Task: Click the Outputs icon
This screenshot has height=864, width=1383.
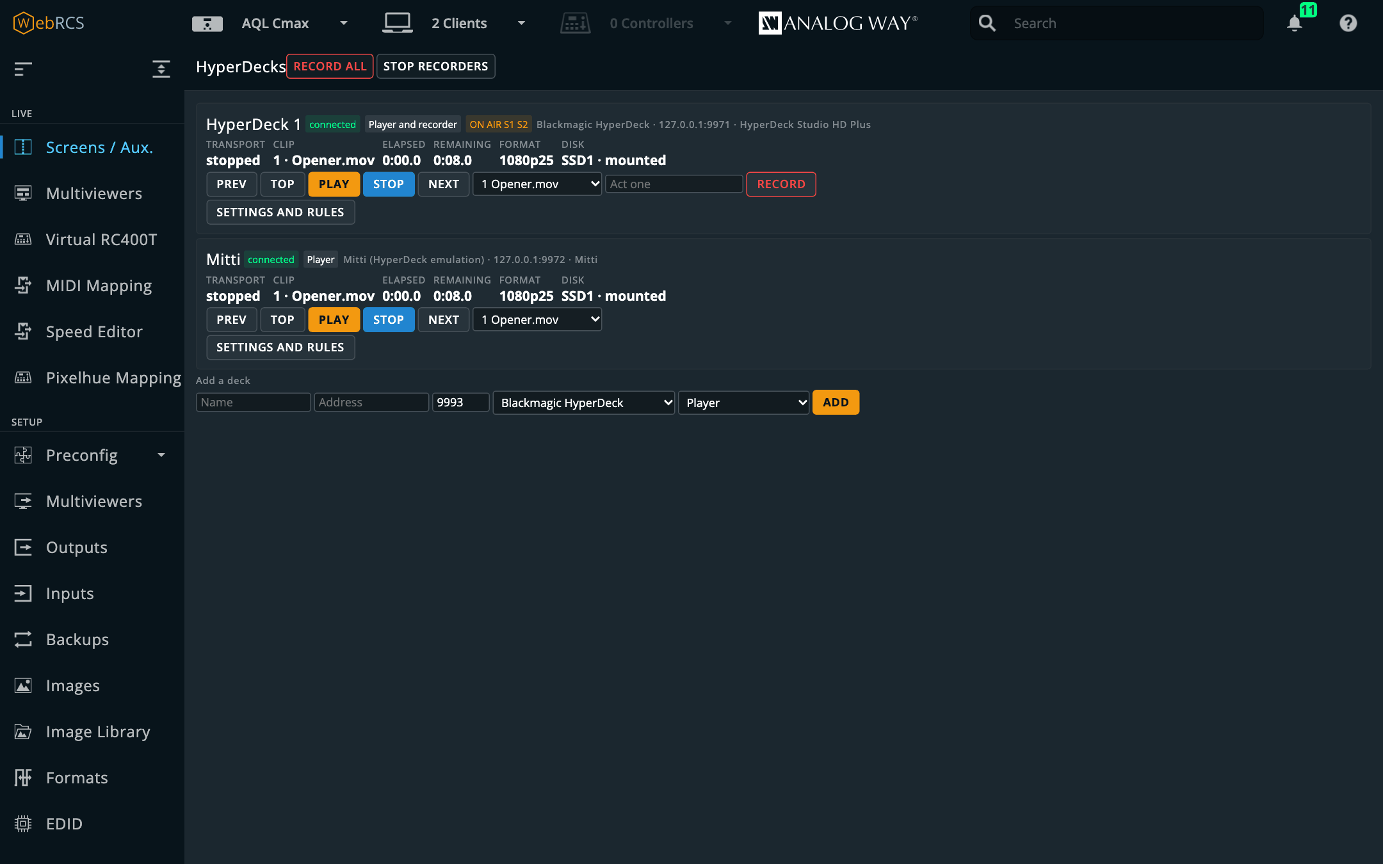Action: pos(23,547)
